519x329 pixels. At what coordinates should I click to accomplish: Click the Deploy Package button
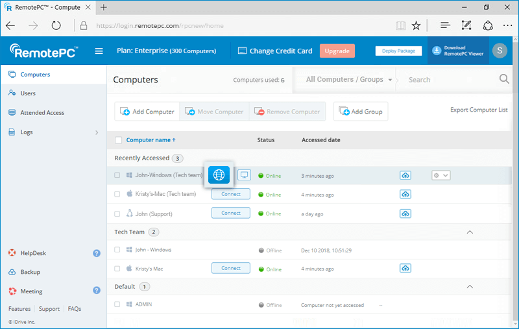398,51
